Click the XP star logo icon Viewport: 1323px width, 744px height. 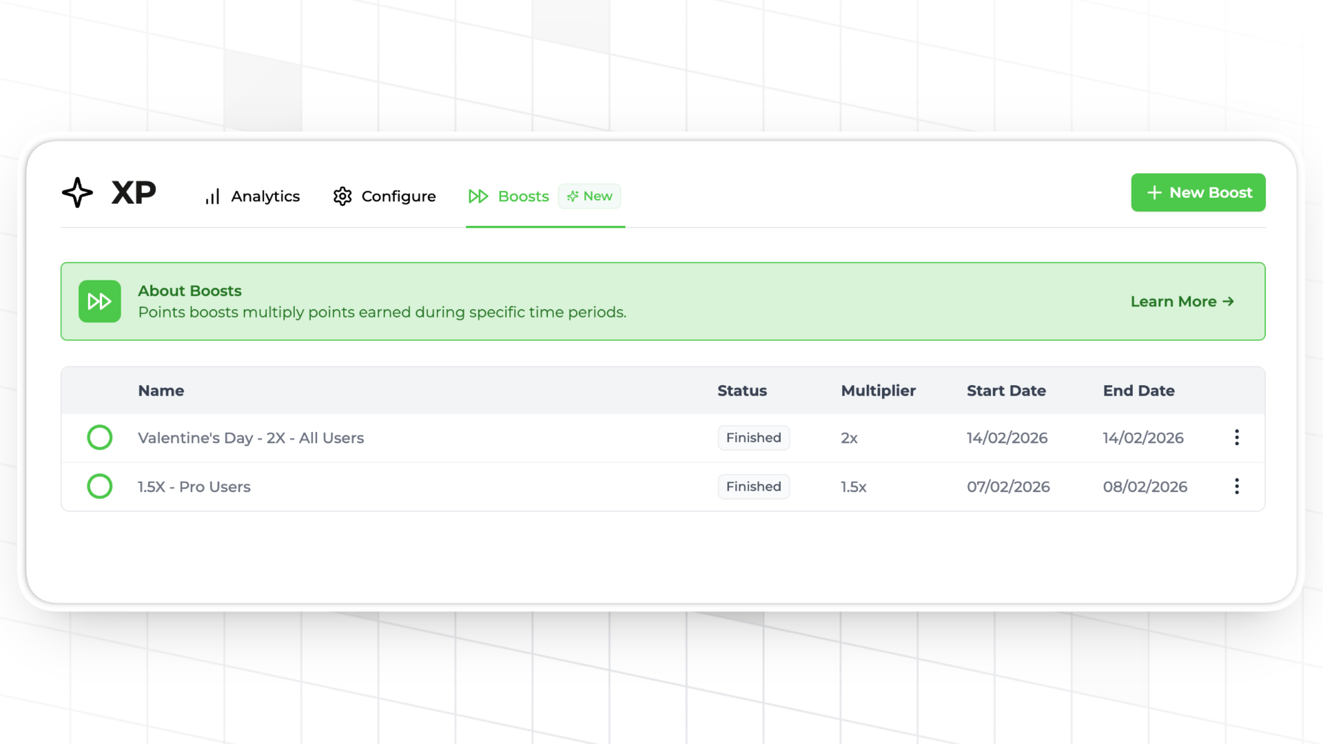pyautogui.click(x=77, y=193)
